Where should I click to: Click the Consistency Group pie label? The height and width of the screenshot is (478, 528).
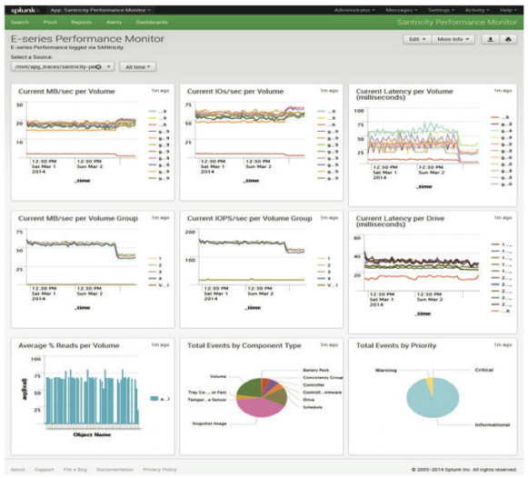tap(323, 378)
